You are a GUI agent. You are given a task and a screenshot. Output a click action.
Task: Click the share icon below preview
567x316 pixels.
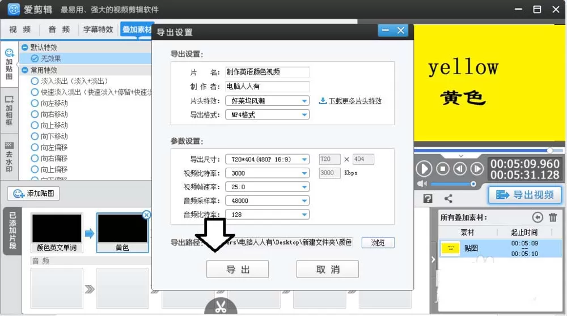[x=448, y=198]
